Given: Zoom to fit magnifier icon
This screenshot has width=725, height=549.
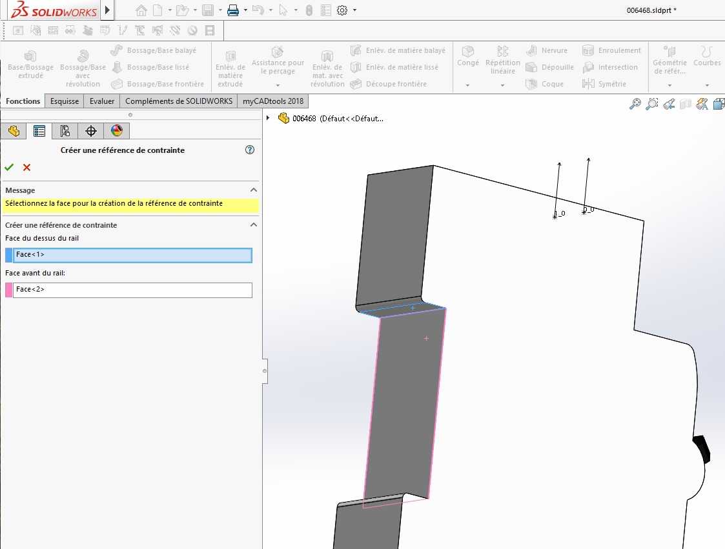Looking at the screenshot, I should click(635, 104).
